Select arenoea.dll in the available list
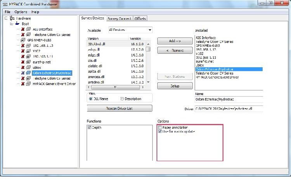Viewport: 291px width, 182px height. tap(96, 77)
